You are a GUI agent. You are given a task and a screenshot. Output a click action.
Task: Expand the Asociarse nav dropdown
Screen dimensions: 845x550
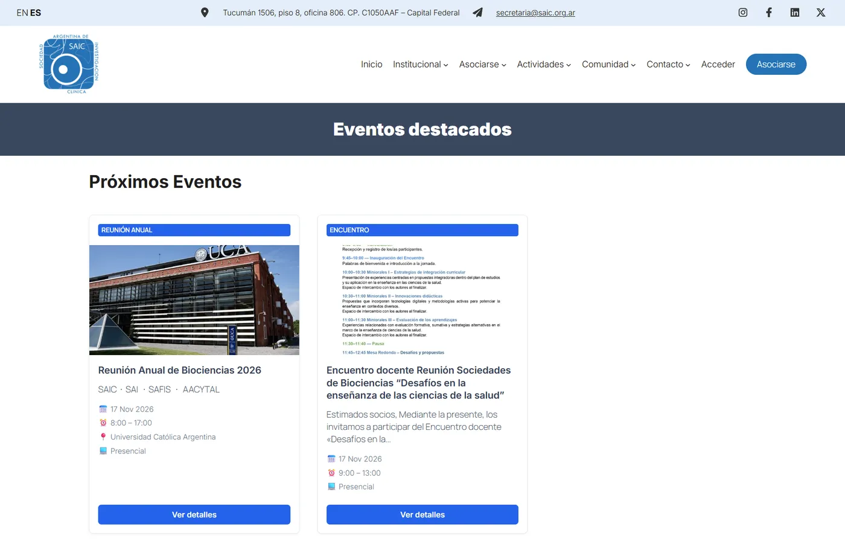(x=483, y=65)
